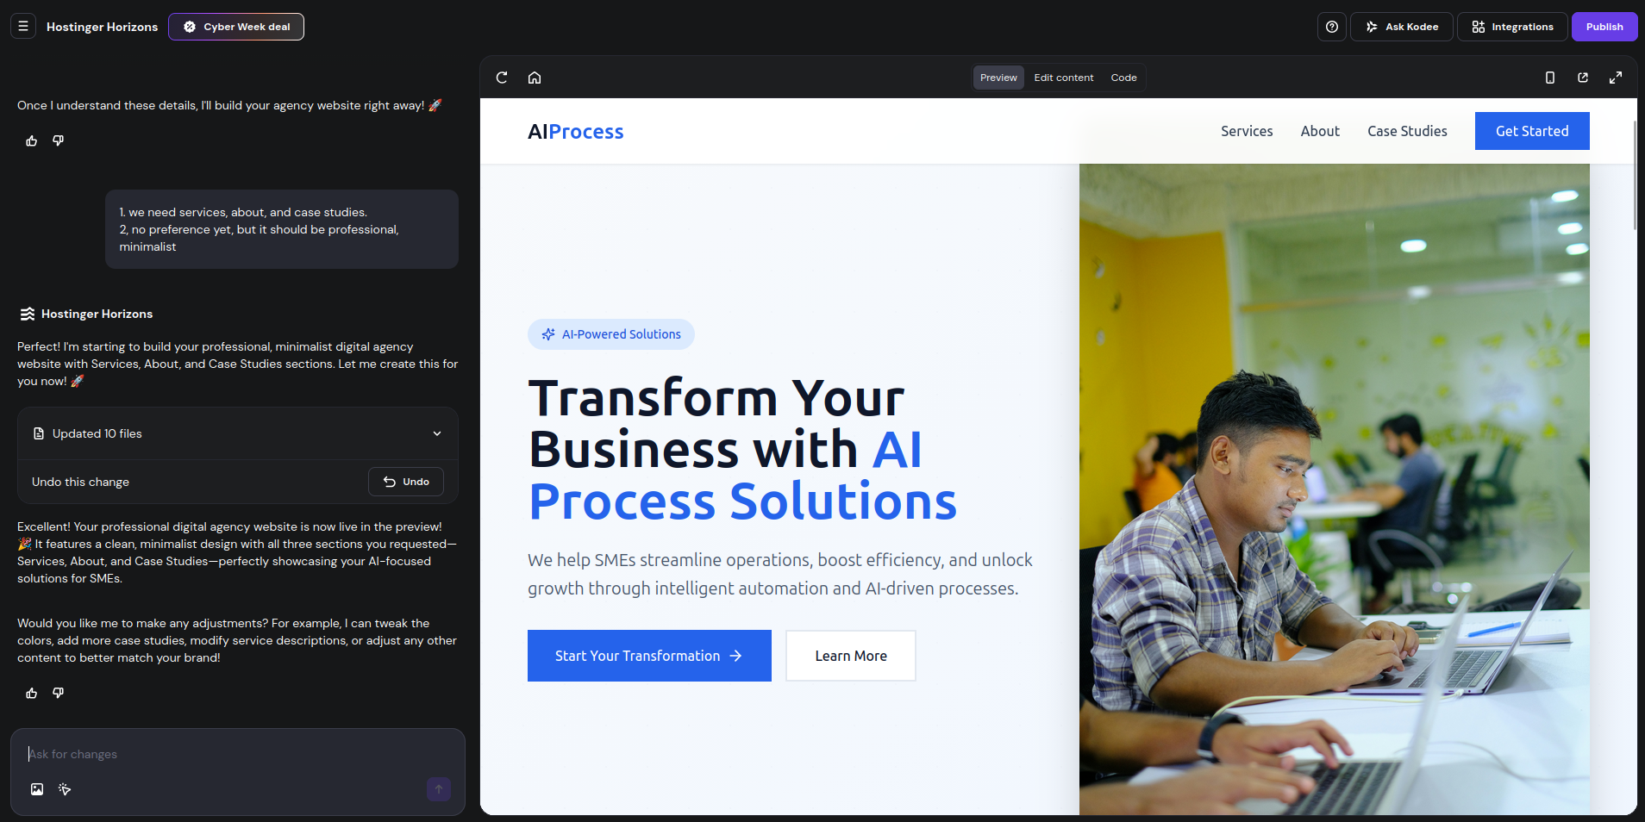Image resolution: width=1645 pixels, height=822 pixels.
Task: Switch to the Code tab
Action: click(x=1123, y=78)
